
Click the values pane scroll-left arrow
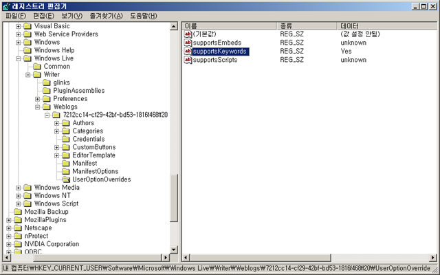186,257
